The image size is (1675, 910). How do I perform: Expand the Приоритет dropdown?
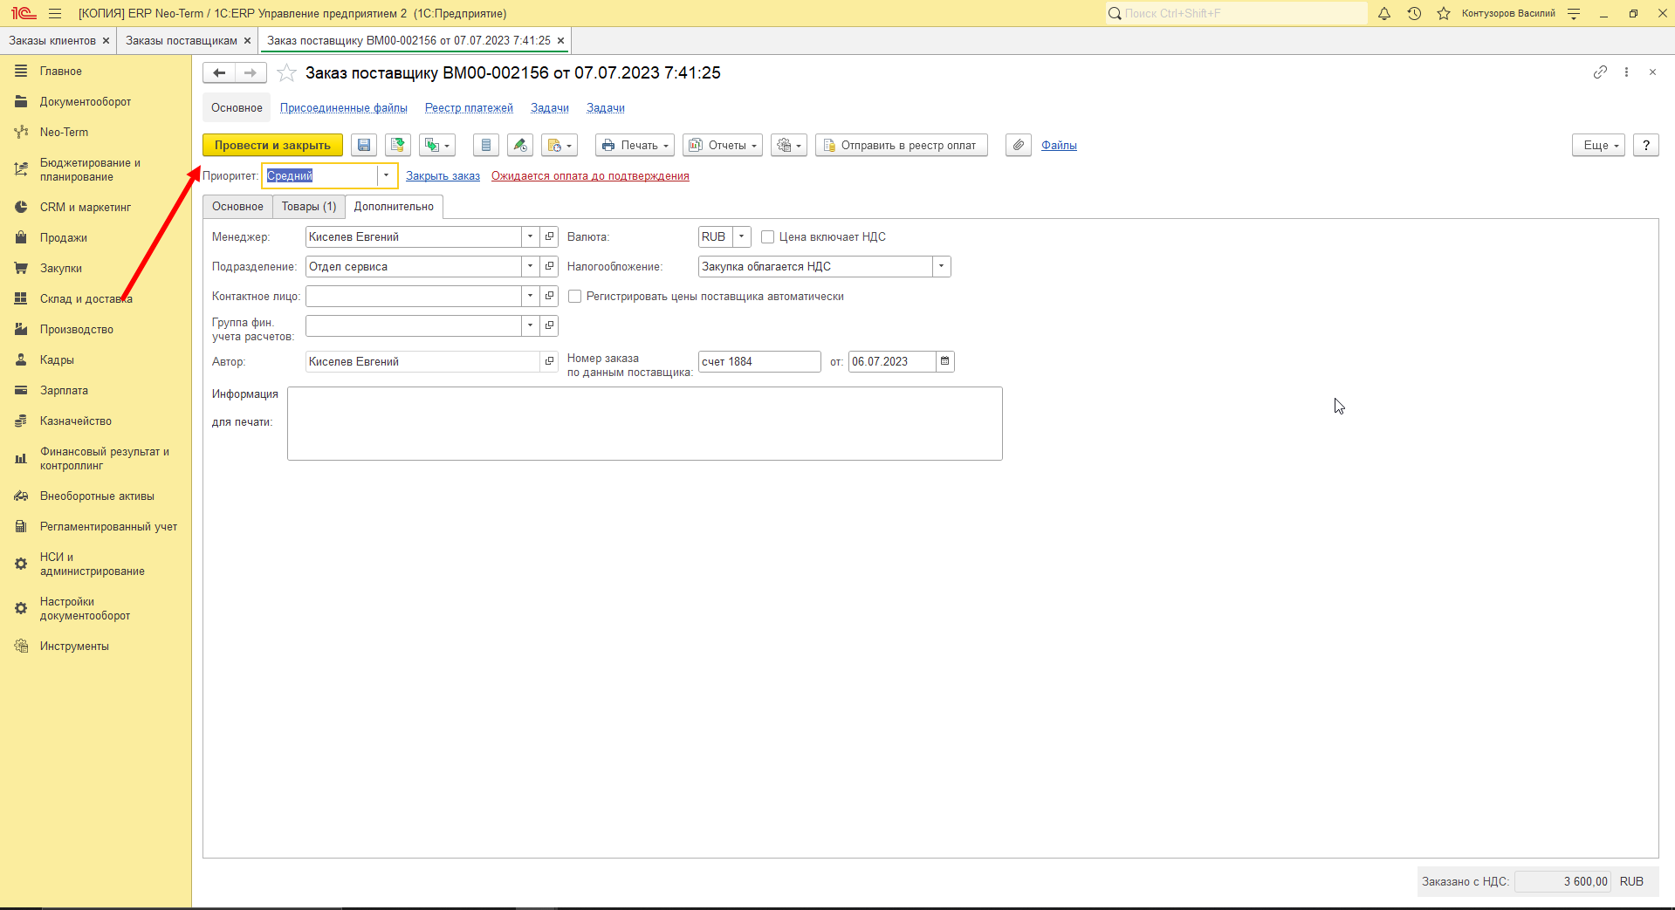click(386, 175)
